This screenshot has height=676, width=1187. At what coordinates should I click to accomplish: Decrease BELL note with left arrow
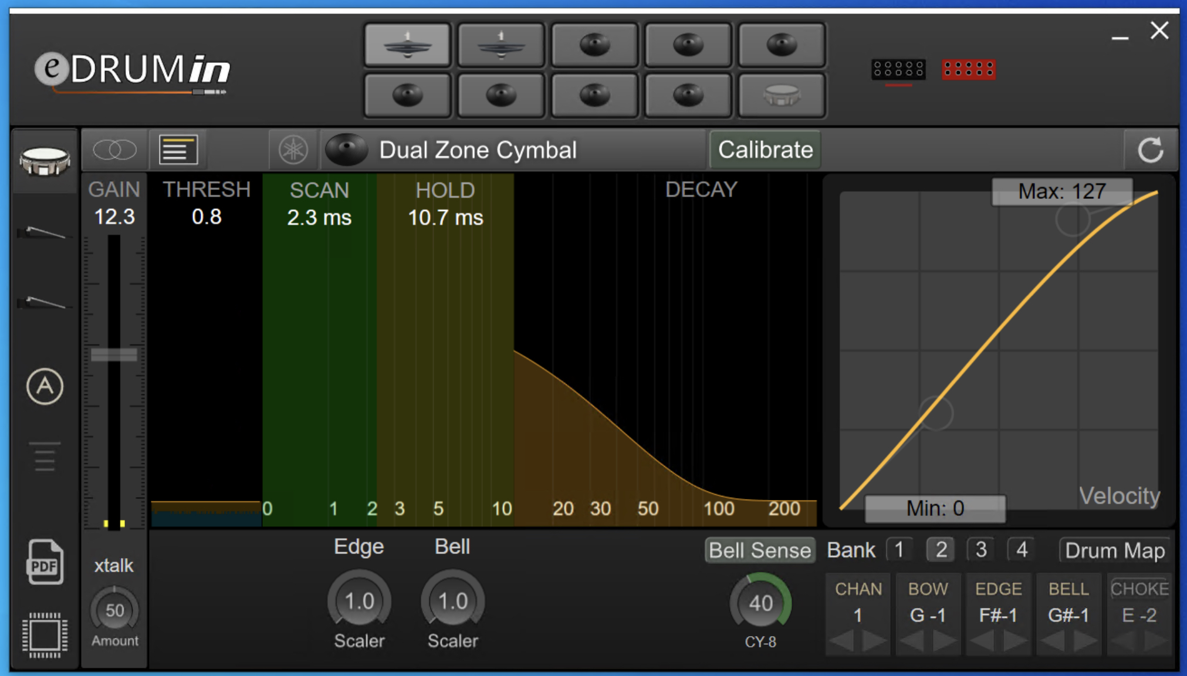click(x=1053, y=641)
